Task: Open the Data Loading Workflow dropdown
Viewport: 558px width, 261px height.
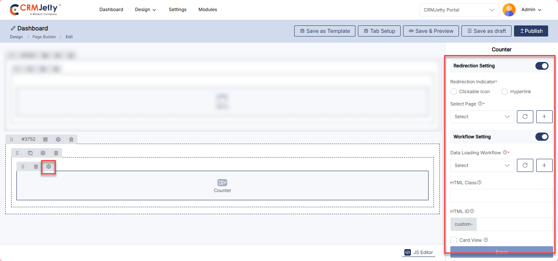Action: (482, 165)
